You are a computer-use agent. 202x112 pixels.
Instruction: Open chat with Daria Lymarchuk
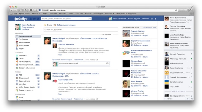click(179, 82)
